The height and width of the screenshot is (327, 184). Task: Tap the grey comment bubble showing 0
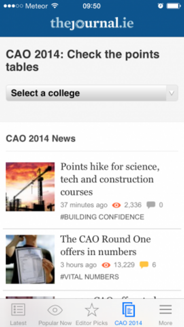point(151,205)
